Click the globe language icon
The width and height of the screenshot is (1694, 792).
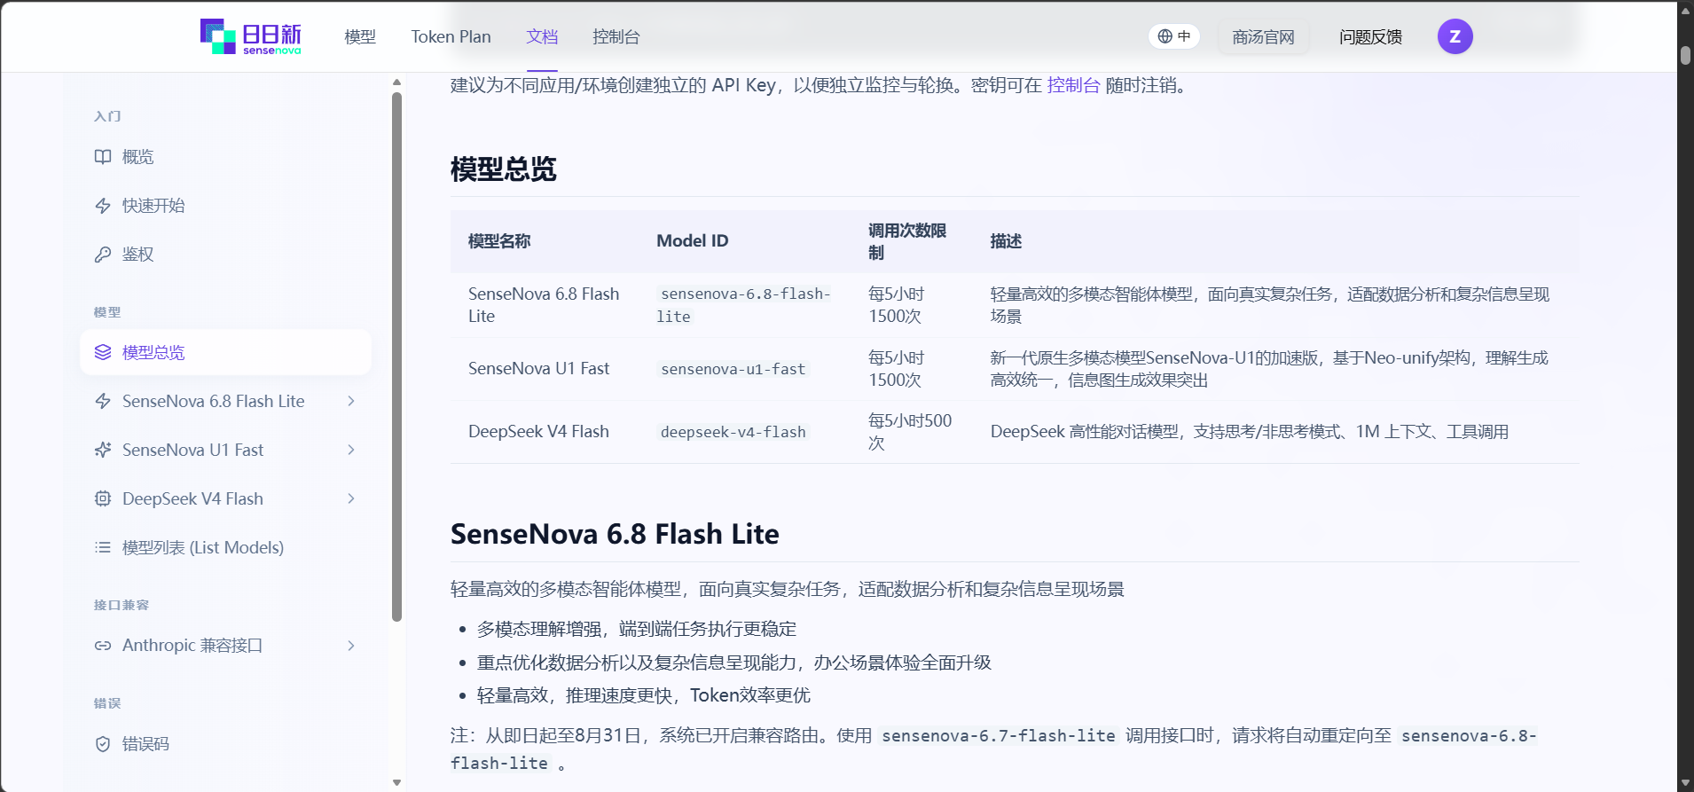click(1165, 36)
